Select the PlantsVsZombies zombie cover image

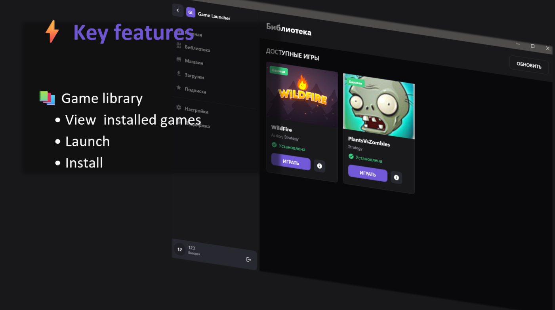(379, 106)
